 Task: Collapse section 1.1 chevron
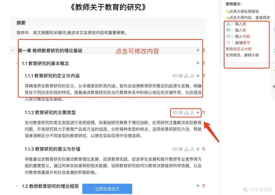pyautogui.click(x=17, y=63)
